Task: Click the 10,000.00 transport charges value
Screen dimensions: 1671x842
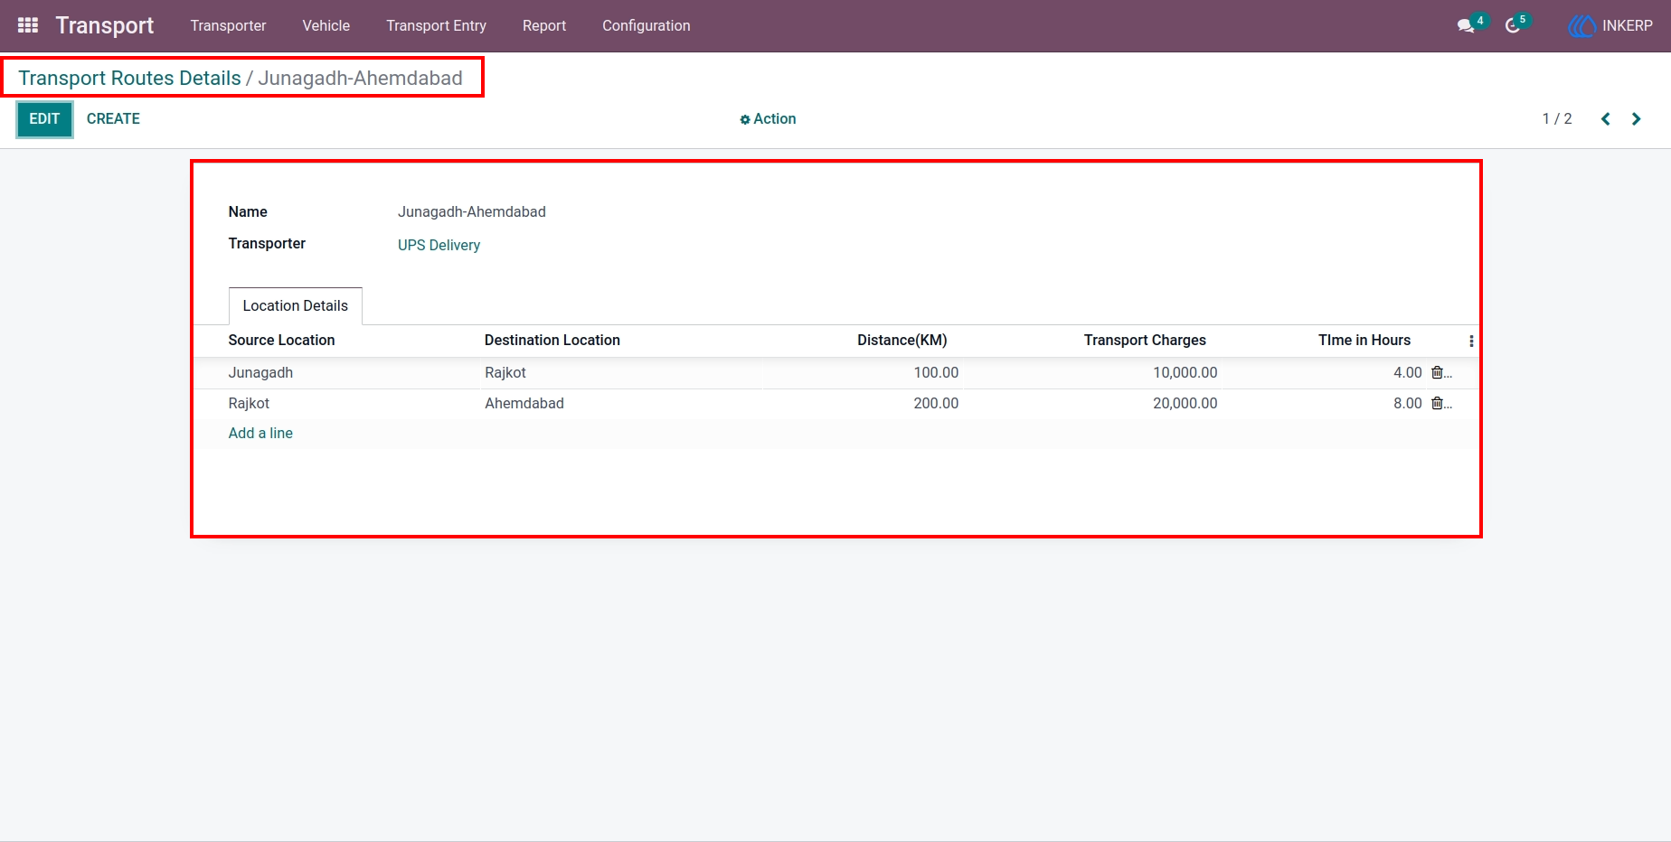Action: tap(1185, 373)
